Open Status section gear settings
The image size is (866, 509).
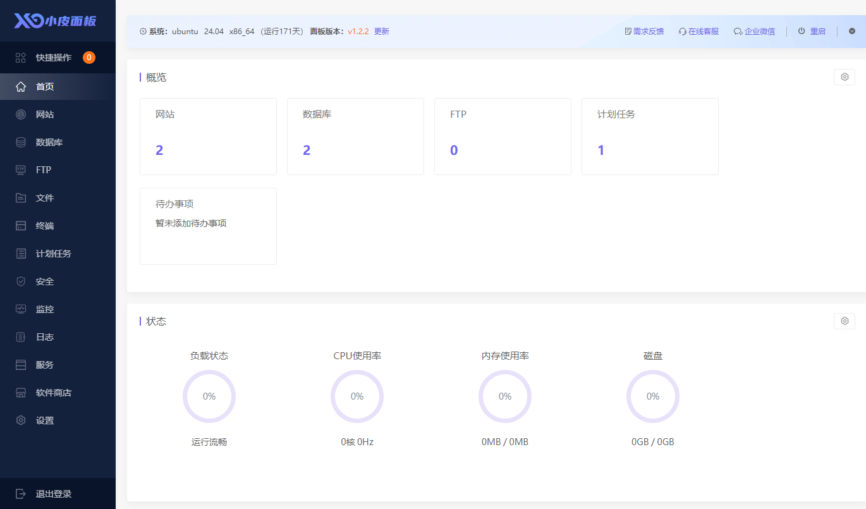pos(844,321)
